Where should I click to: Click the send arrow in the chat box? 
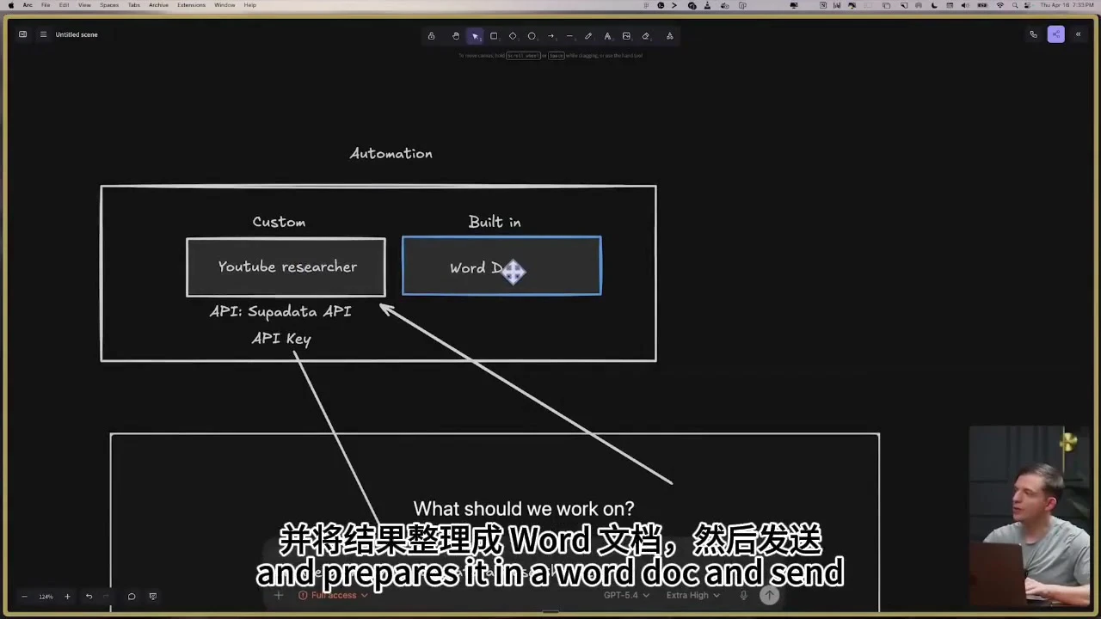click(x=769, y=595)
